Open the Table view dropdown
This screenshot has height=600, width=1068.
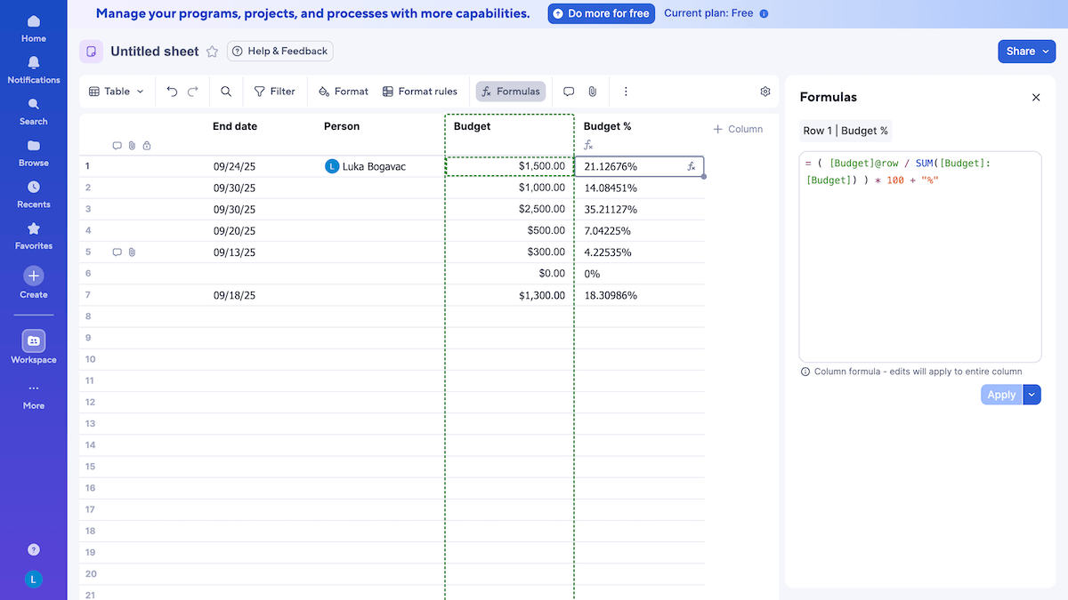(117, 91)
